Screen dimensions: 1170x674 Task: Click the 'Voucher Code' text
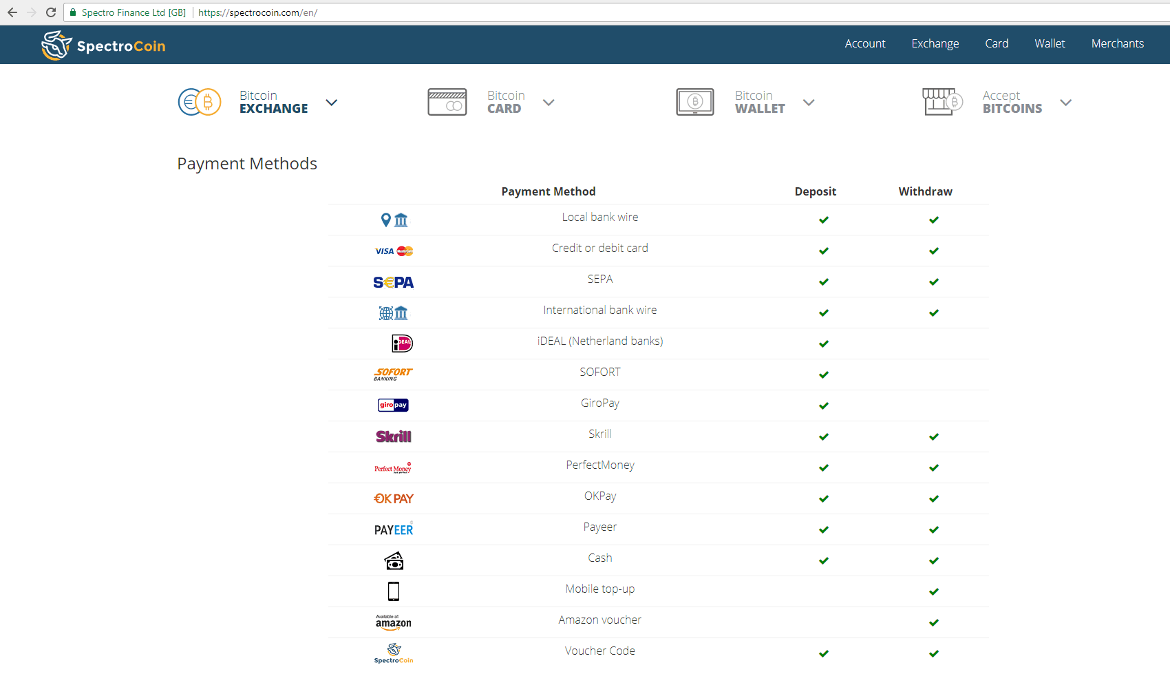pos(600,651)
